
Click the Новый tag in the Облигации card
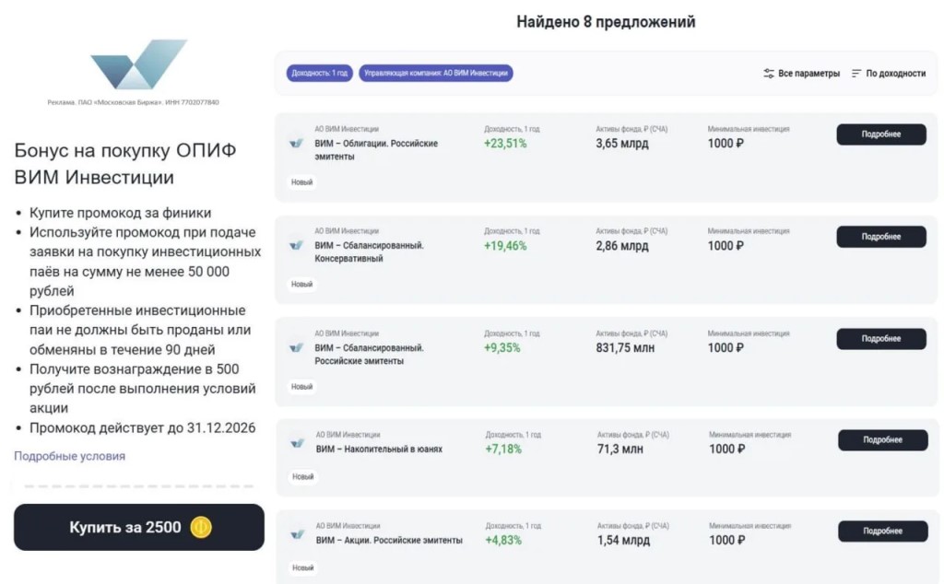click(x=301, y=181)
